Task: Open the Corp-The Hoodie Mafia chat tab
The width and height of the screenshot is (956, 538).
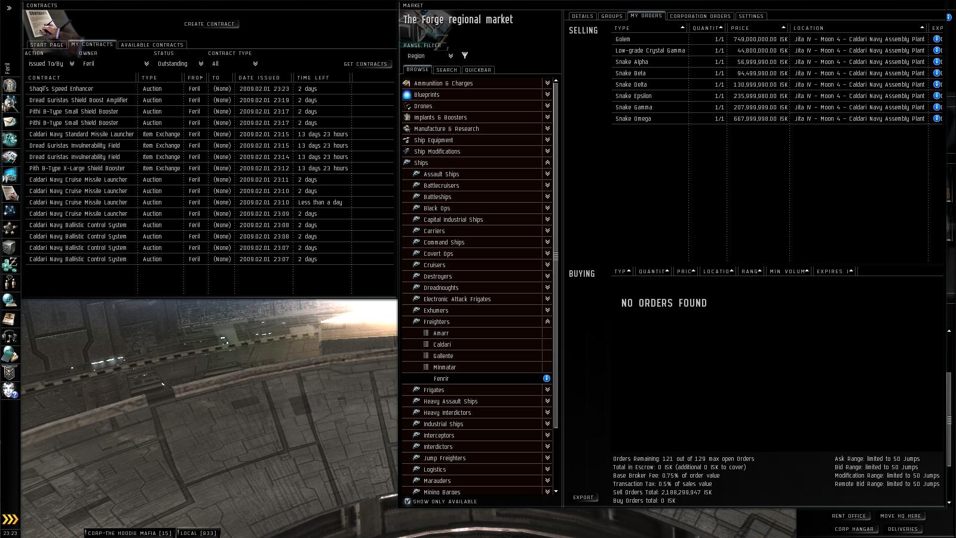Action: coord(130,533)
